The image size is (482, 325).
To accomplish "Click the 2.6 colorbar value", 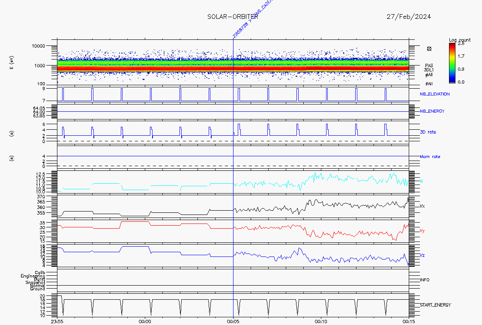I will [461, 44].
